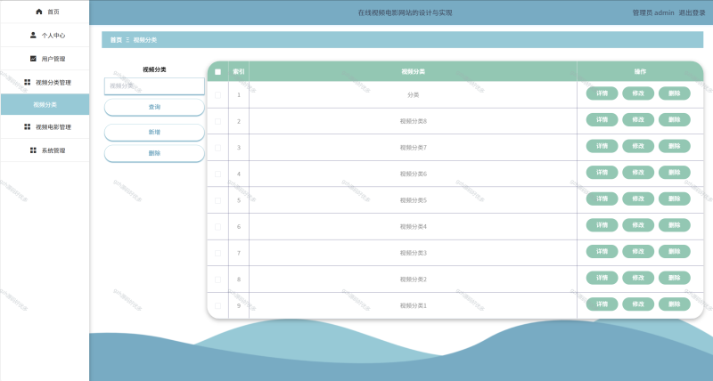Viewport: 713px width, 381px height.
Task: Expand the 视频电影管理 menu
Action: 53,127
